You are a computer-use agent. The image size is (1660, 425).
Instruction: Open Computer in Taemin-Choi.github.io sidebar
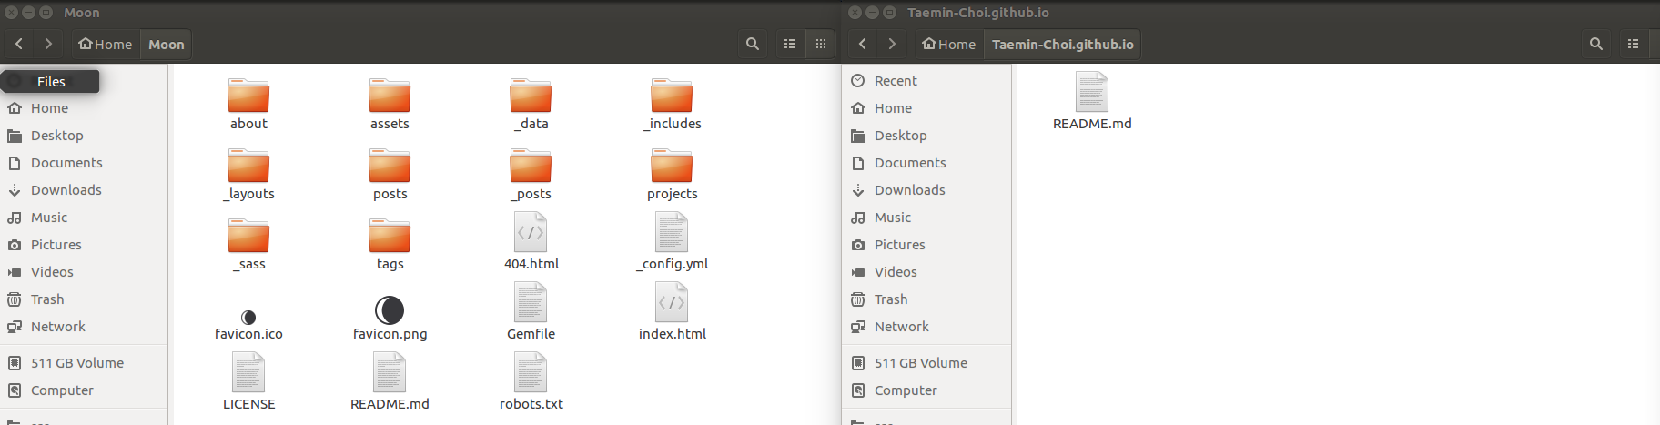click(927, 390)
